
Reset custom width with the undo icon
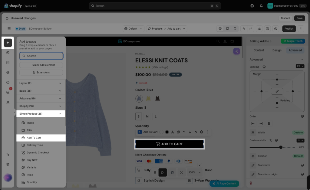271,140
